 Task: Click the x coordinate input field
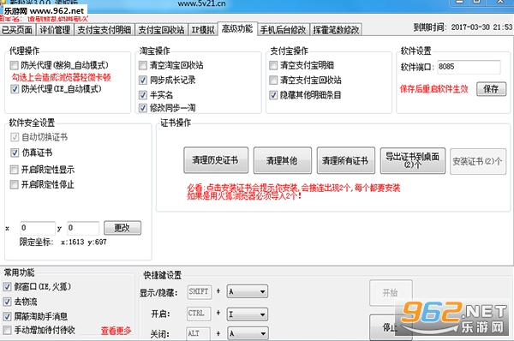coord(38,228)
